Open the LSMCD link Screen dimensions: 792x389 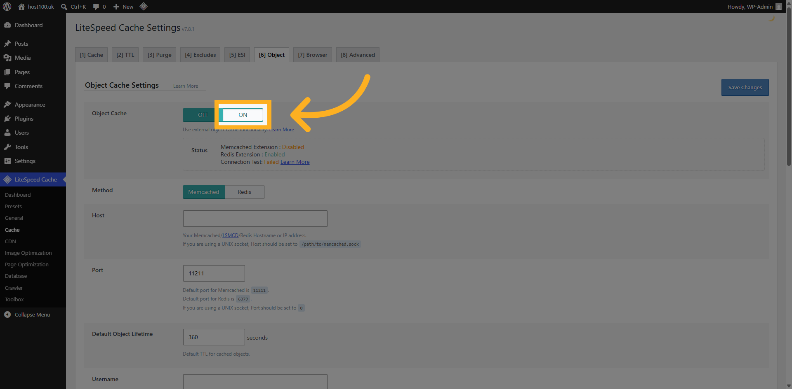coord(231,235)
